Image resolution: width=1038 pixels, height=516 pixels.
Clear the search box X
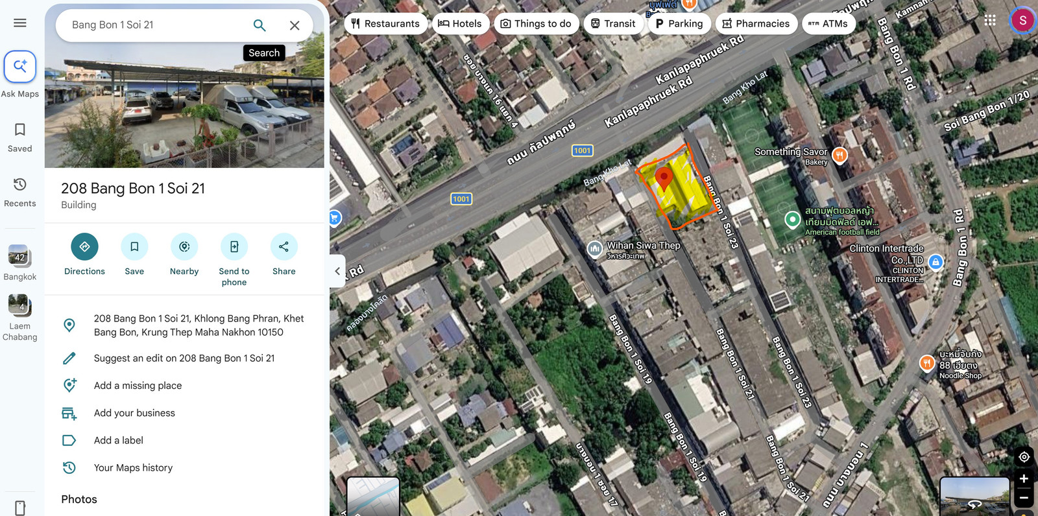tap(295, 25)
